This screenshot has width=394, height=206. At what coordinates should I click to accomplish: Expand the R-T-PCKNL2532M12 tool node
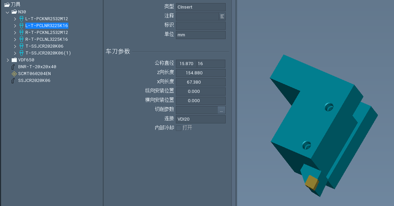click(x=15, y=32)
